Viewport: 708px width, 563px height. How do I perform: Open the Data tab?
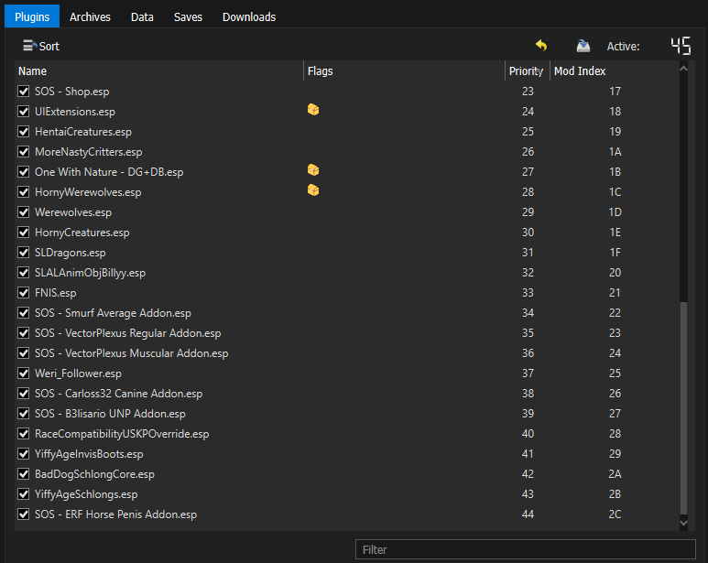click(142, 16)
